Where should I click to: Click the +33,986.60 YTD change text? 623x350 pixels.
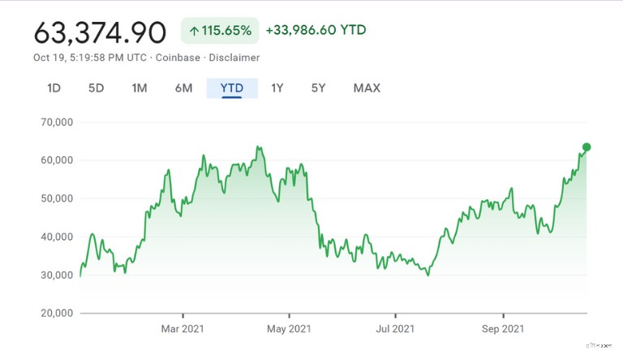316,30
